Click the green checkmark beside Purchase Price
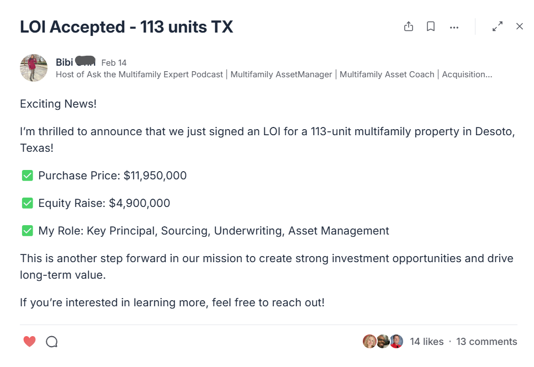534x367 pixels. click(27, 175)
